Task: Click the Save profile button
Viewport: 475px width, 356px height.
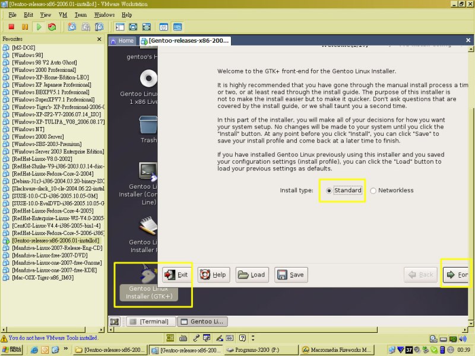Action: pos(291,275)
